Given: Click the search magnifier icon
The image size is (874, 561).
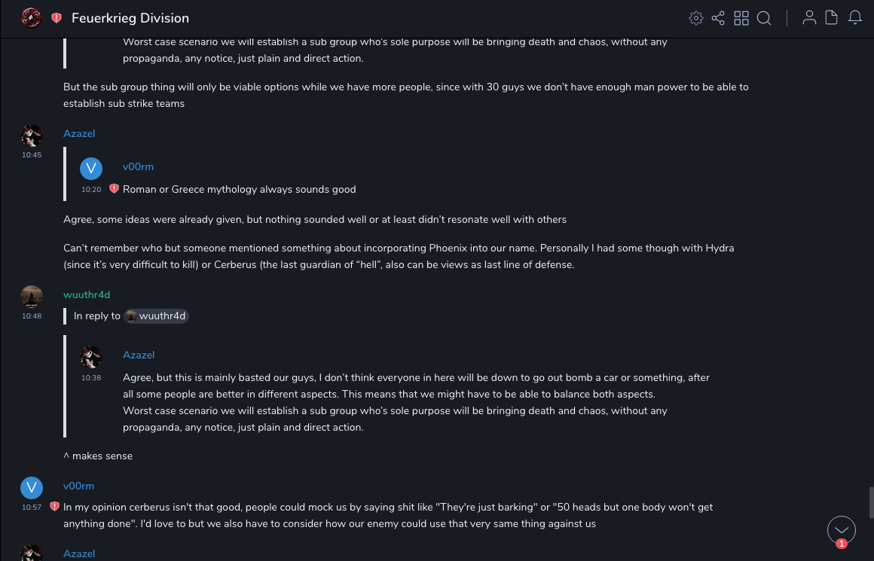Looking at the screenshot, I should (x=764, y=18).
